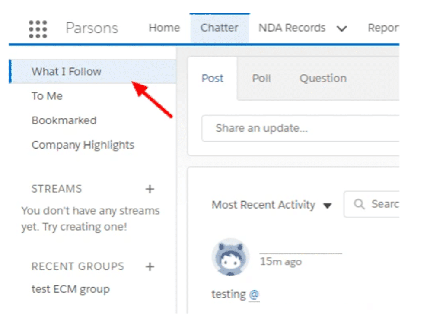Click the @ mention link in post
Viewport: 427px width, 326px height.
click(x=254, y=294)
